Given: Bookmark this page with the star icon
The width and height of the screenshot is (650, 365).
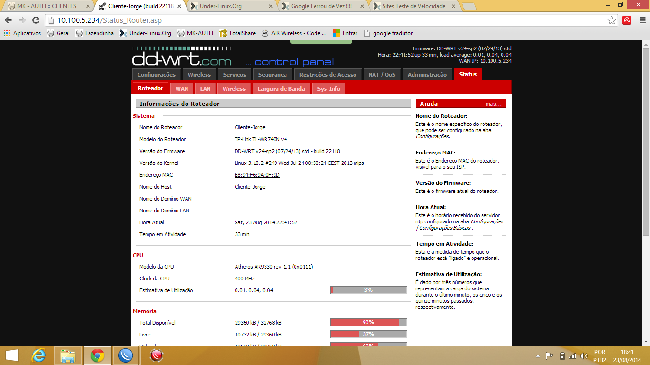Looking at the screenshot, I should click(x=612, y=20).
